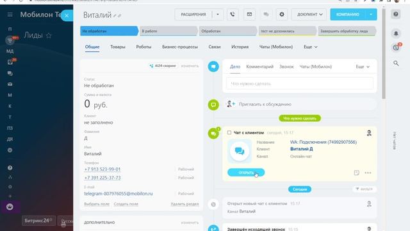This screenshot has height=231, width=410.
Task: Set lead stage to В работе
Action: coord(168,31)
